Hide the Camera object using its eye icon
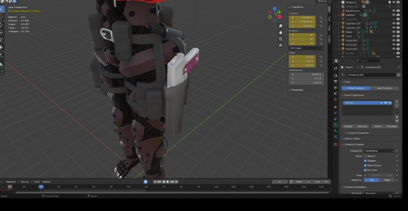Viewport: 408px width, 211px height. tap(394, 14)
